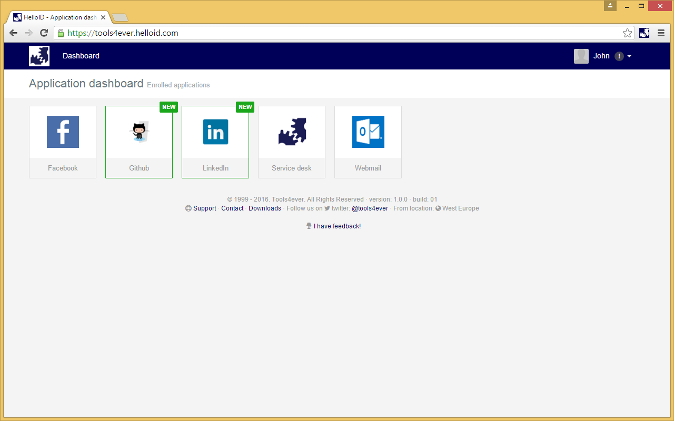Click the NEW badge on the LinkedIn tile
The height and width of the screenshot is (421, 674).
245,107
